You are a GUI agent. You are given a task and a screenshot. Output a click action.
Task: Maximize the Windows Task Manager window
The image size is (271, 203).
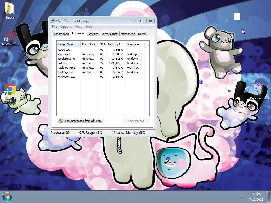coord(142,21)
